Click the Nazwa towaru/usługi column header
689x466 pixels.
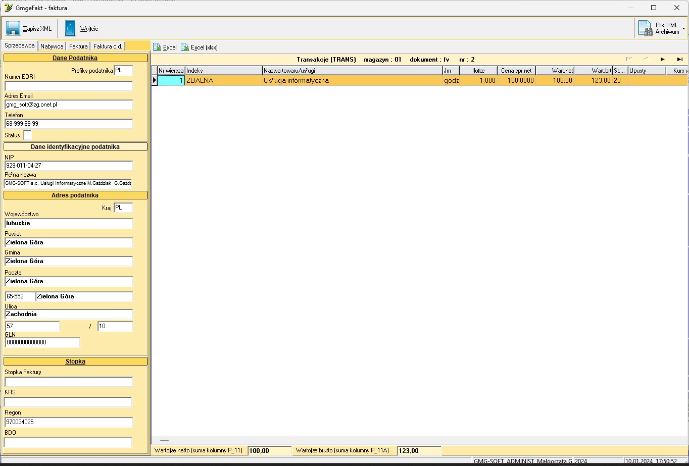point(353,71)
